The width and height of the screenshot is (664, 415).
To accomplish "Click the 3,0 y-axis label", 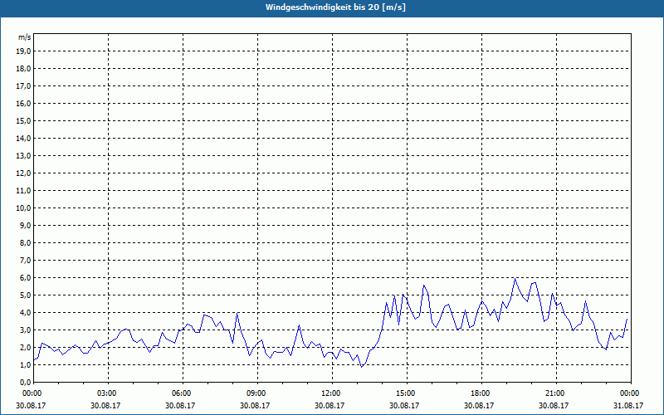I will click(26, 330).
